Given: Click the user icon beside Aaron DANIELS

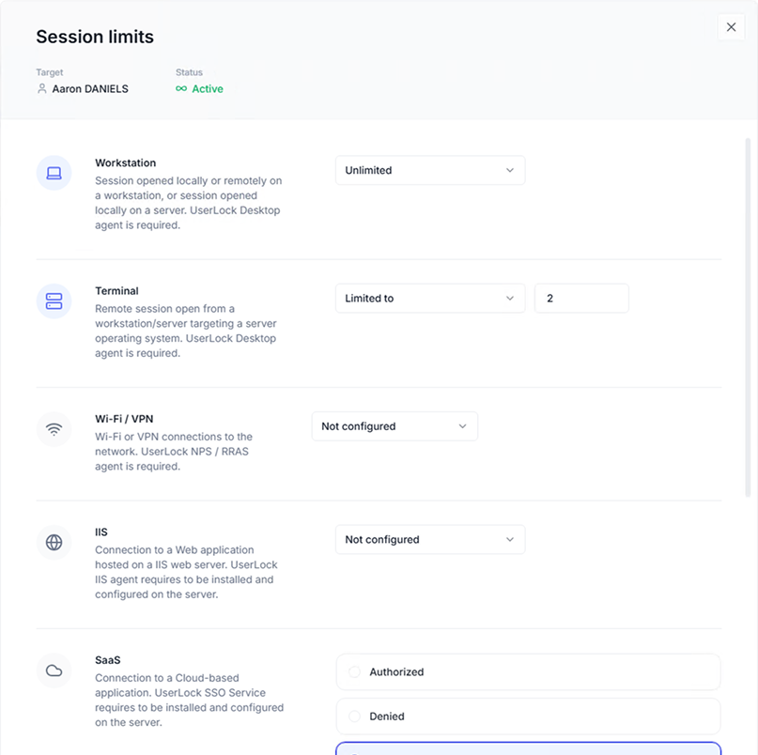Looking at the screenshot, I should pyautogui.click(x=41, y=89).
